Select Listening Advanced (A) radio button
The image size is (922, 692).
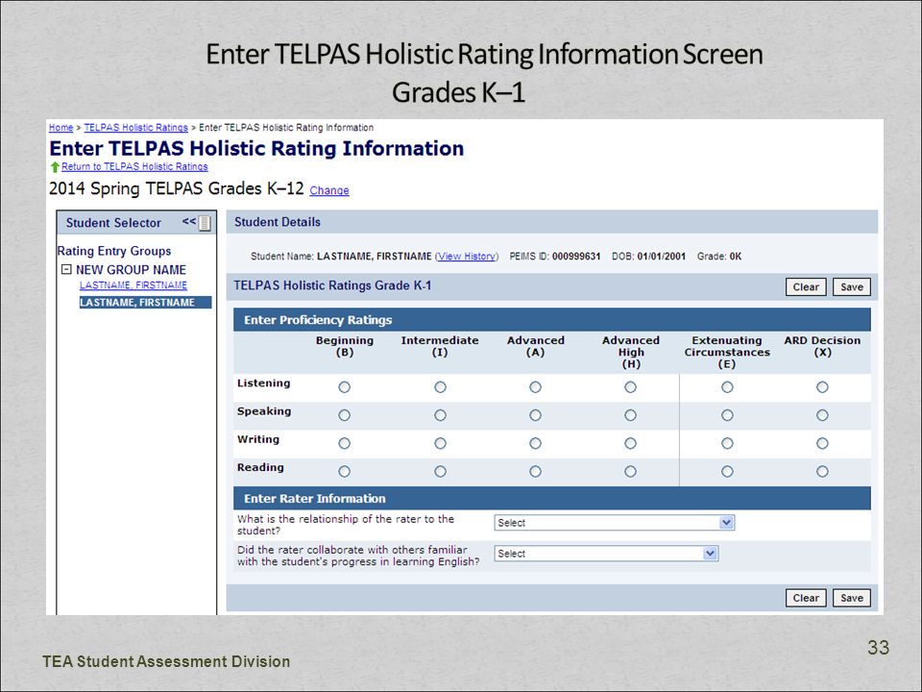[535, 387]
